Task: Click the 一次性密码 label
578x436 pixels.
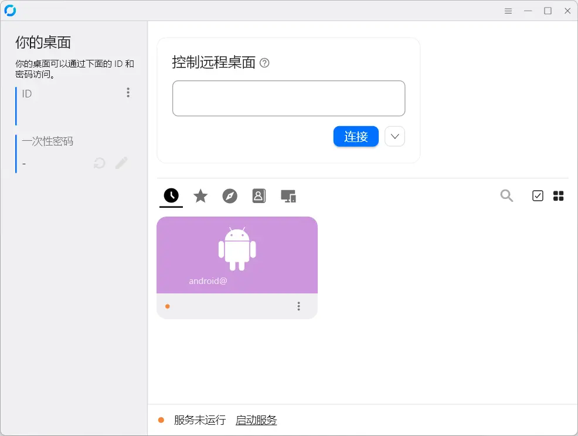Action: pos(47,141)
